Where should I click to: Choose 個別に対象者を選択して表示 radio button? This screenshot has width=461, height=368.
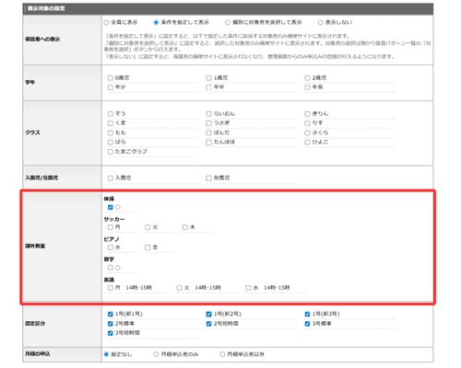point(228,22)
